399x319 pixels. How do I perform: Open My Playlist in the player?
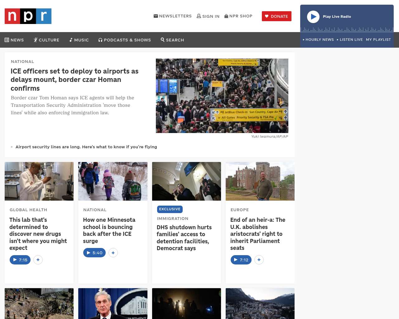click(378, 40)
